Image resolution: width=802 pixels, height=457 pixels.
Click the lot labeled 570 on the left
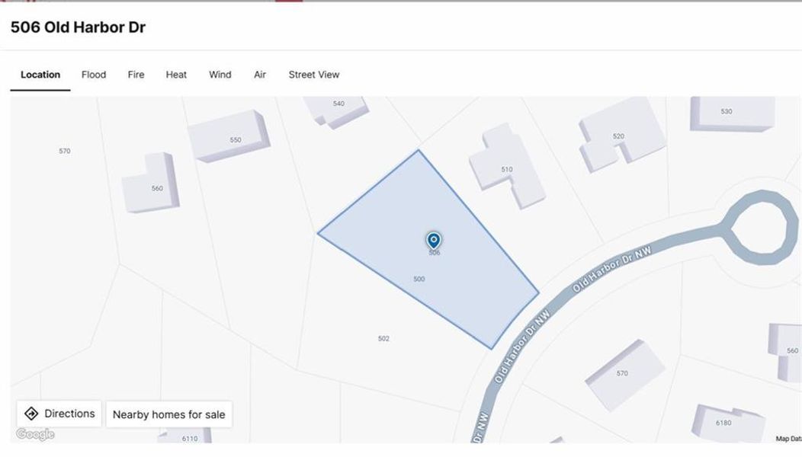coord(64,151)
